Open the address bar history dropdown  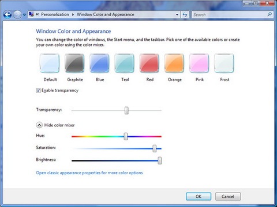[x=177, y=14]
